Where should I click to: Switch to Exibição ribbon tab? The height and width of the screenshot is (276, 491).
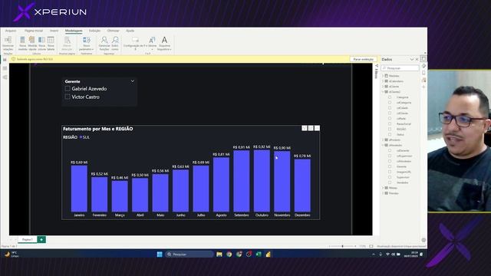click(94, 31)
